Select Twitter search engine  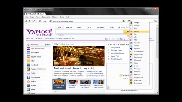[139, 46]
